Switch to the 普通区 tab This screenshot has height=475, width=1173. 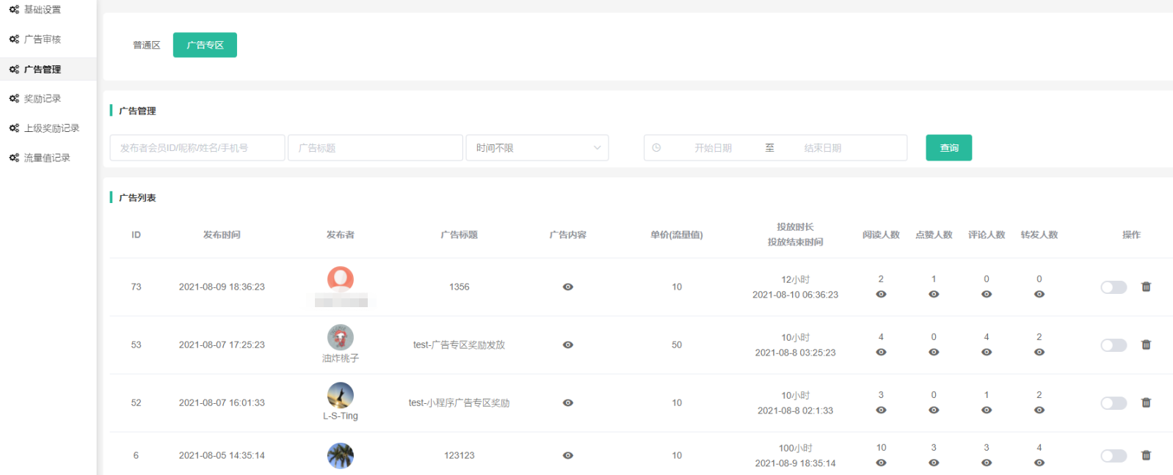click(146, 45)
